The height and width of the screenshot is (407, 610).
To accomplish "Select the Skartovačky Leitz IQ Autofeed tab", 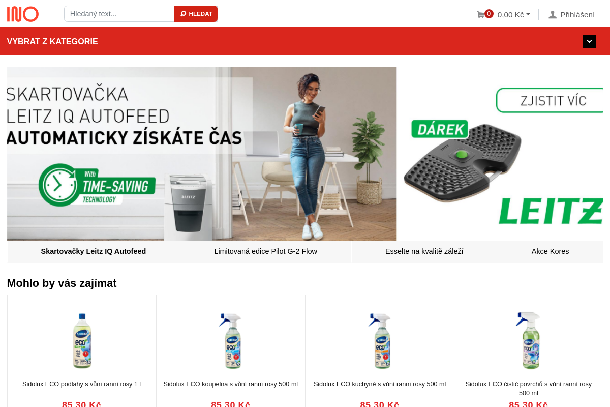I will tap(94, 251).
